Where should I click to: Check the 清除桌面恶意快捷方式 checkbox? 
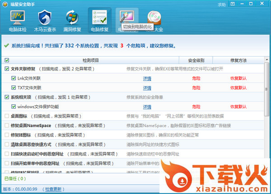7,144
